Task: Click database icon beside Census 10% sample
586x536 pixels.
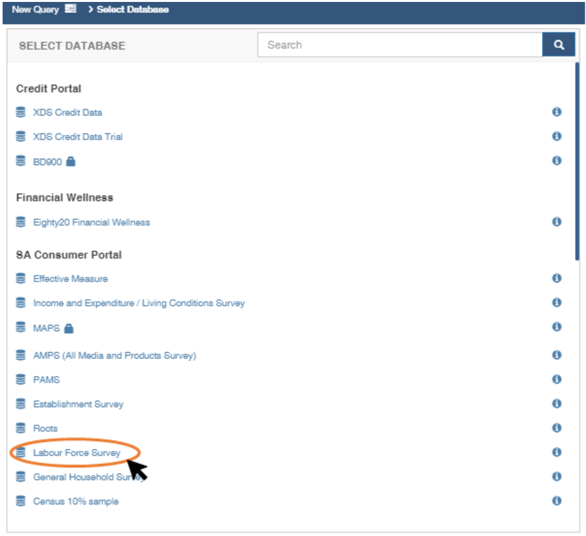Action: 21,500
